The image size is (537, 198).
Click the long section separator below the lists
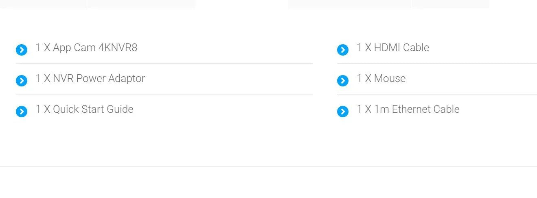(x=268, y=167)
